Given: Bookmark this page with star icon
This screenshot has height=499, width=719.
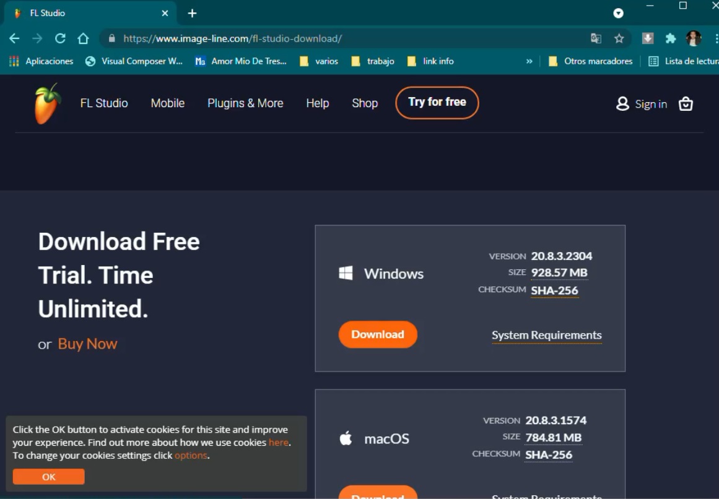Looking at the screenshot, I should [619, 38].
